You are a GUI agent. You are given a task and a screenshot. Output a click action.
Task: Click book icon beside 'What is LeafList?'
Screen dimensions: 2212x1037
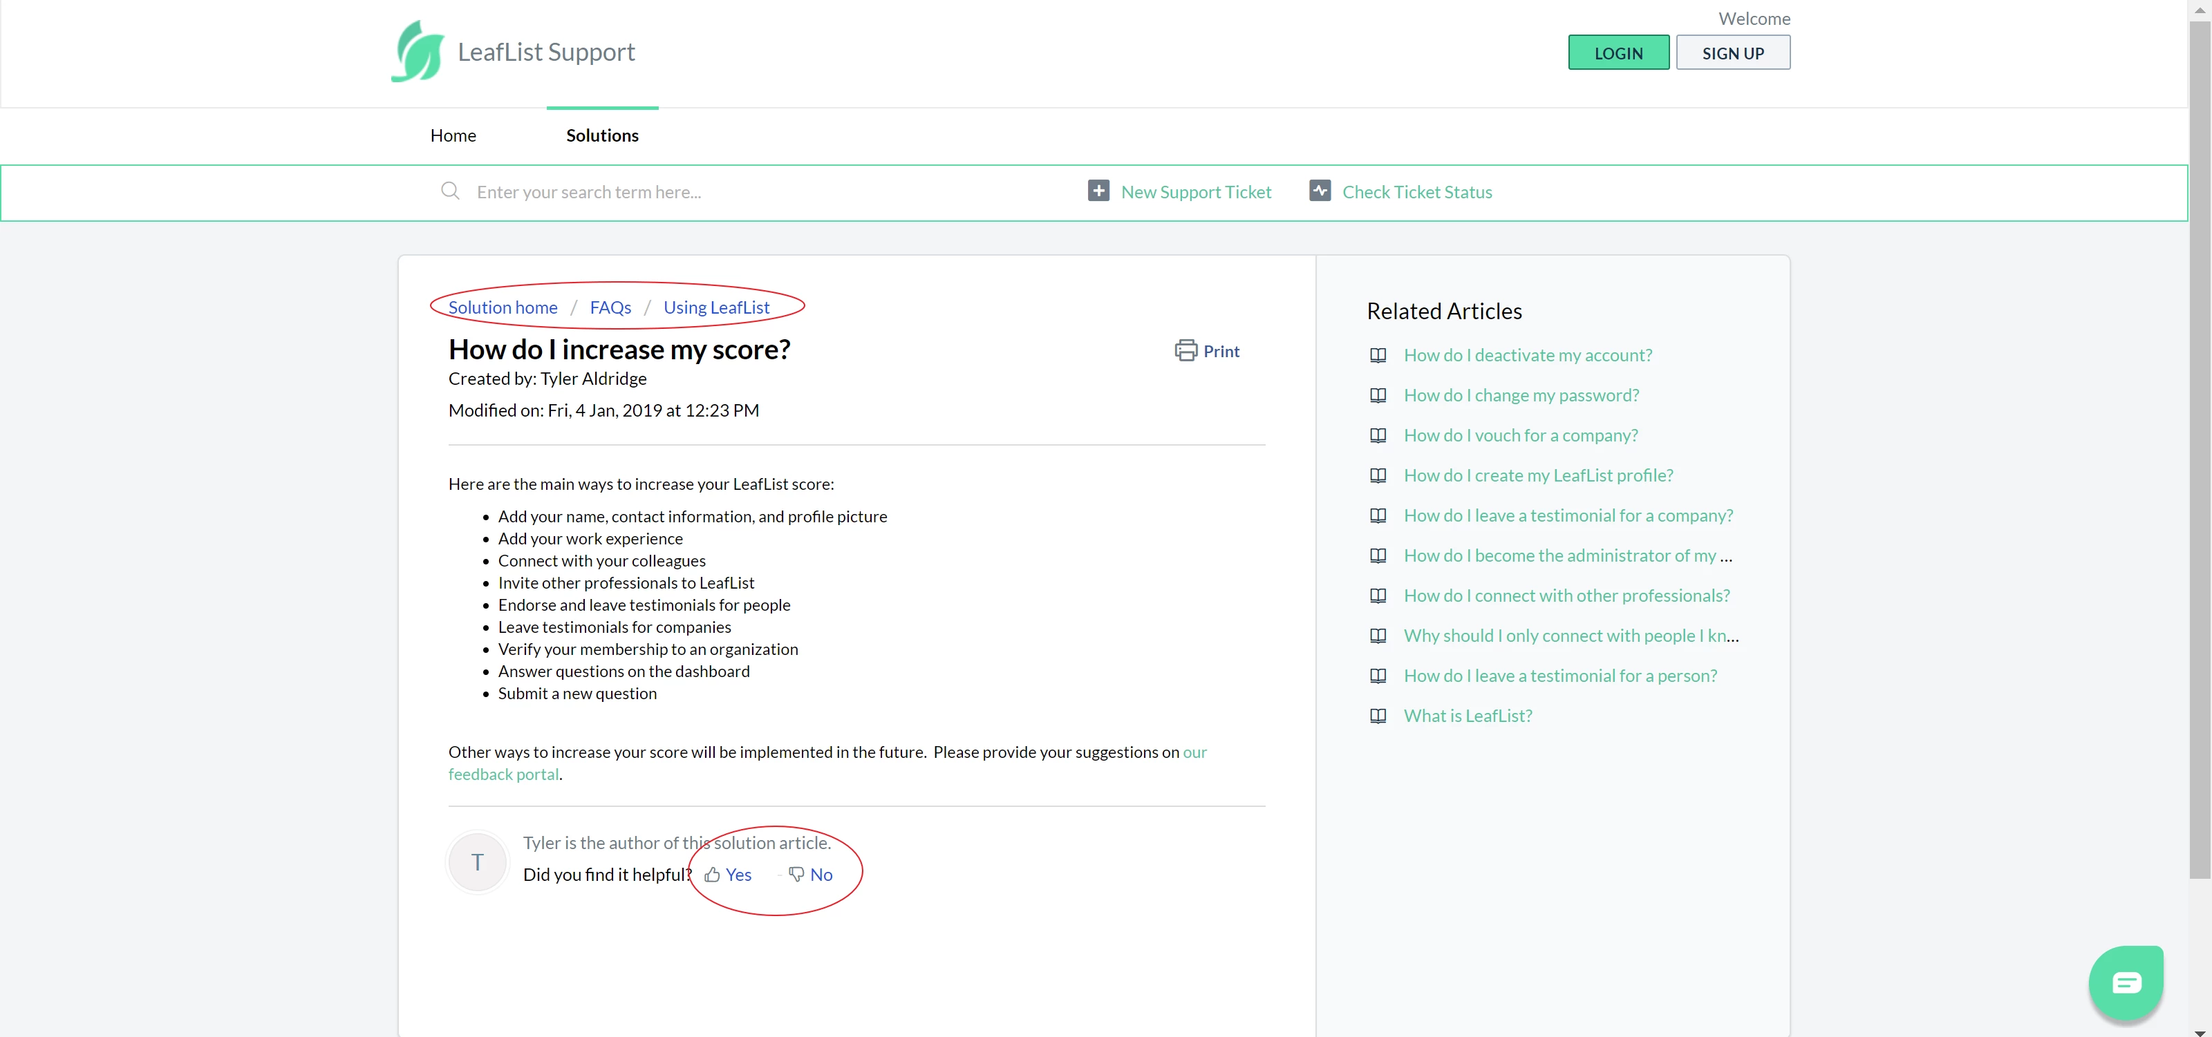click(x=1378, y=716)
